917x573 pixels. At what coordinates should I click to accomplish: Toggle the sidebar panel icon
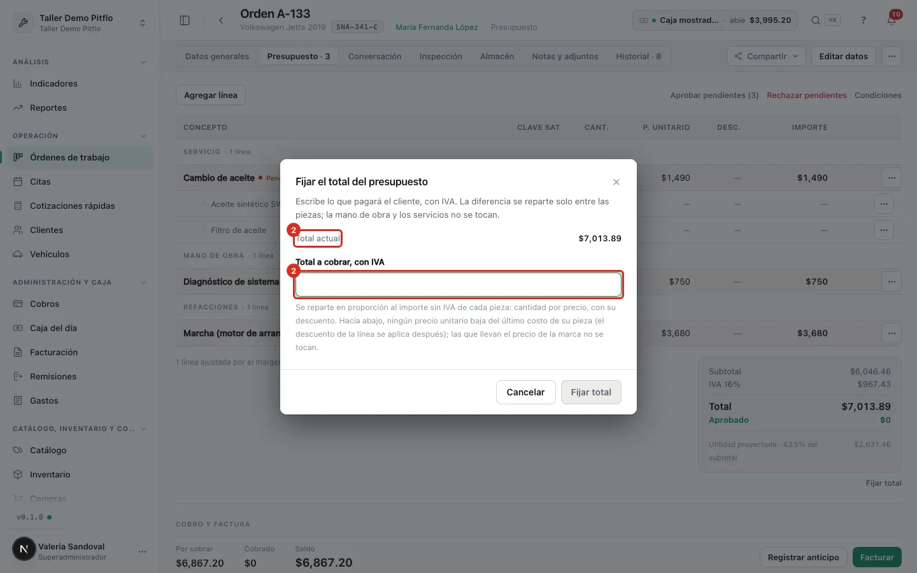(185, 20)
